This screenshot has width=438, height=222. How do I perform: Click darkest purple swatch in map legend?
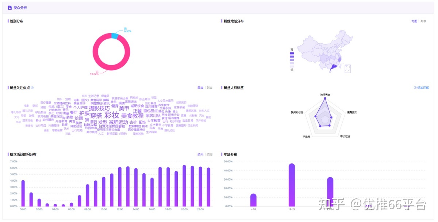click(x=292, y=53)
